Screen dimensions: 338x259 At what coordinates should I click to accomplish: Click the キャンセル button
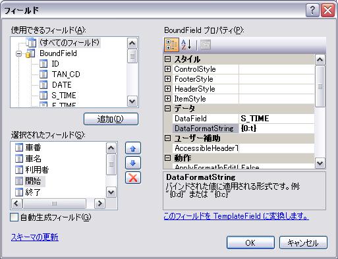(303, 243)
